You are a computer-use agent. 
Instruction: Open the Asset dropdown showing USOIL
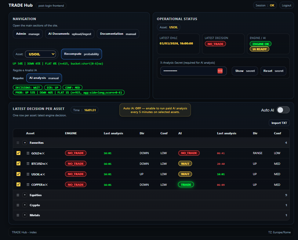coord(41,54)
